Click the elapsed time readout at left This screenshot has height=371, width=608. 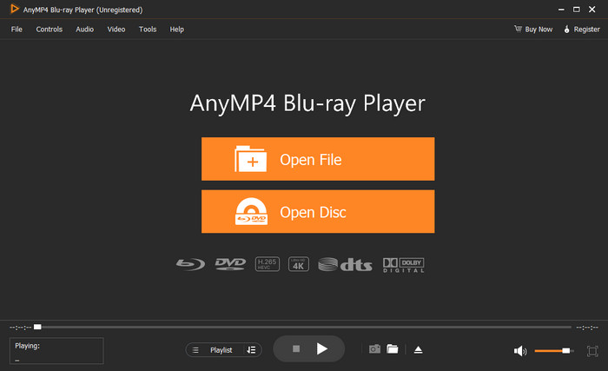20,328
